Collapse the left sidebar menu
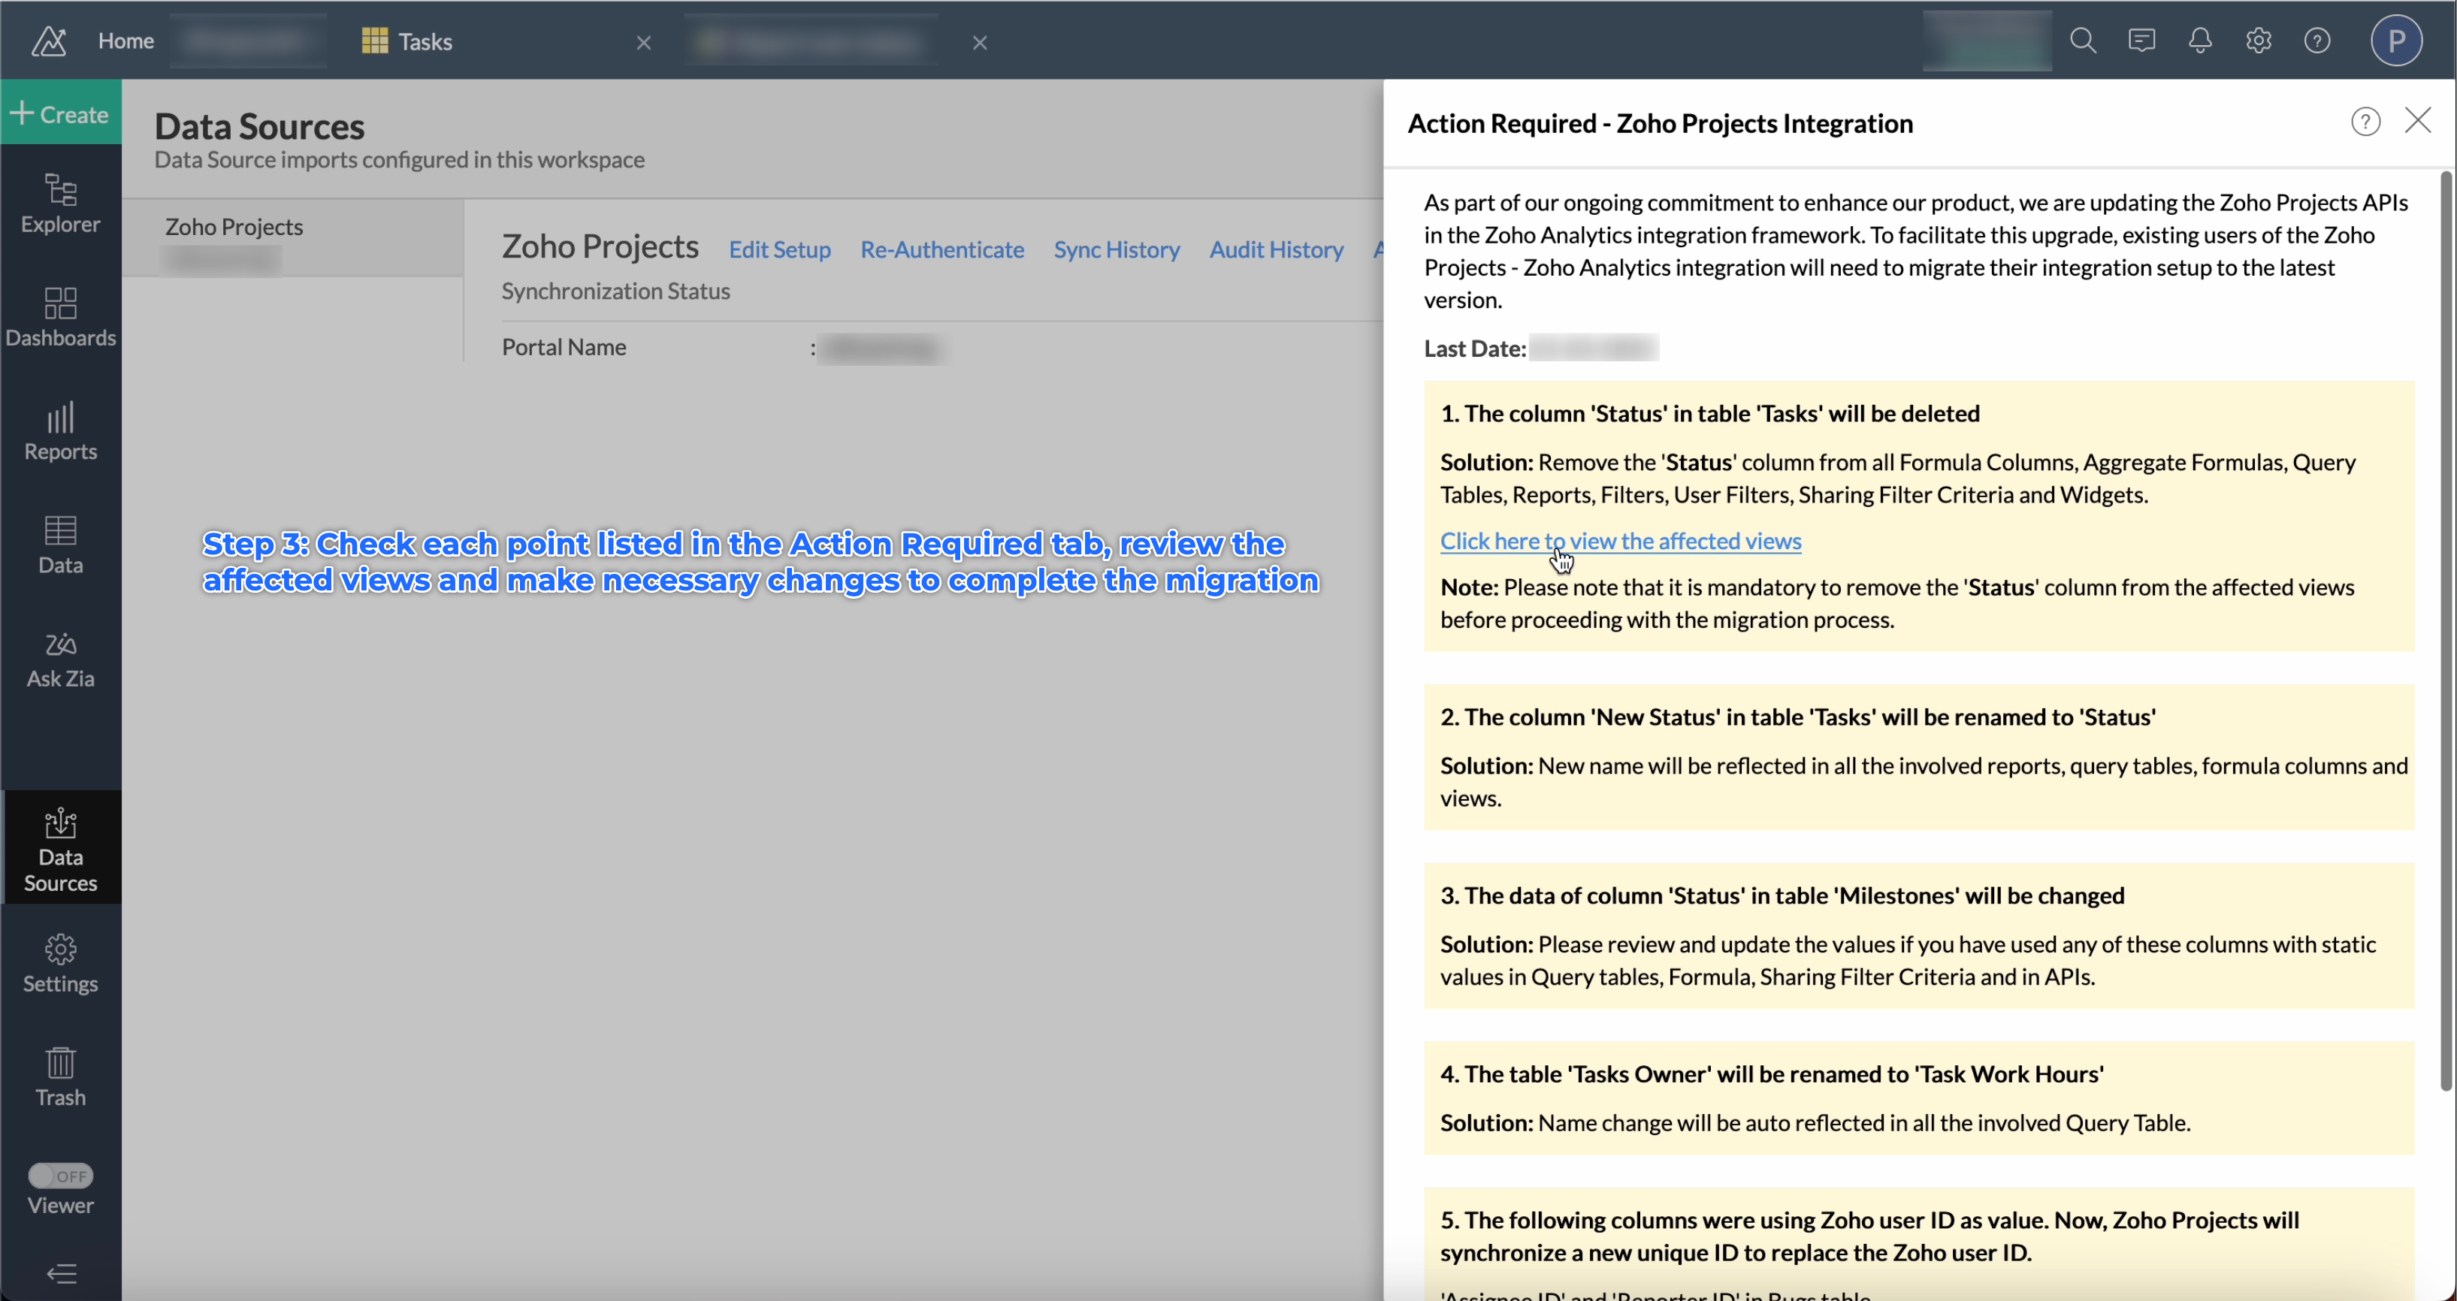 [60, 1273]
